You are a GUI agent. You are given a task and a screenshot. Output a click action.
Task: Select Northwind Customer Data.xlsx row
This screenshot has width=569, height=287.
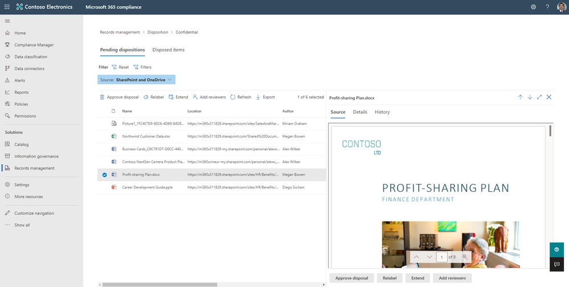click(x=211, y=137)
